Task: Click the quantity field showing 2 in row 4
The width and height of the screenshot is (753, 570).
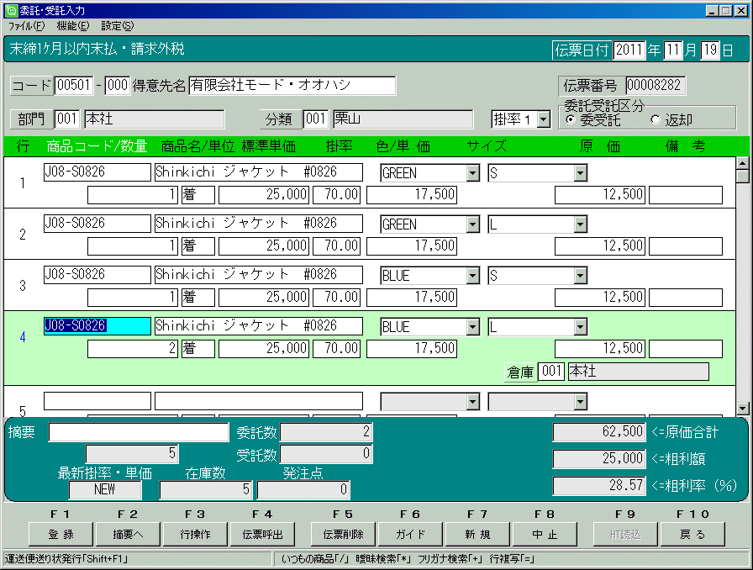Action: [x=133, y=348]
